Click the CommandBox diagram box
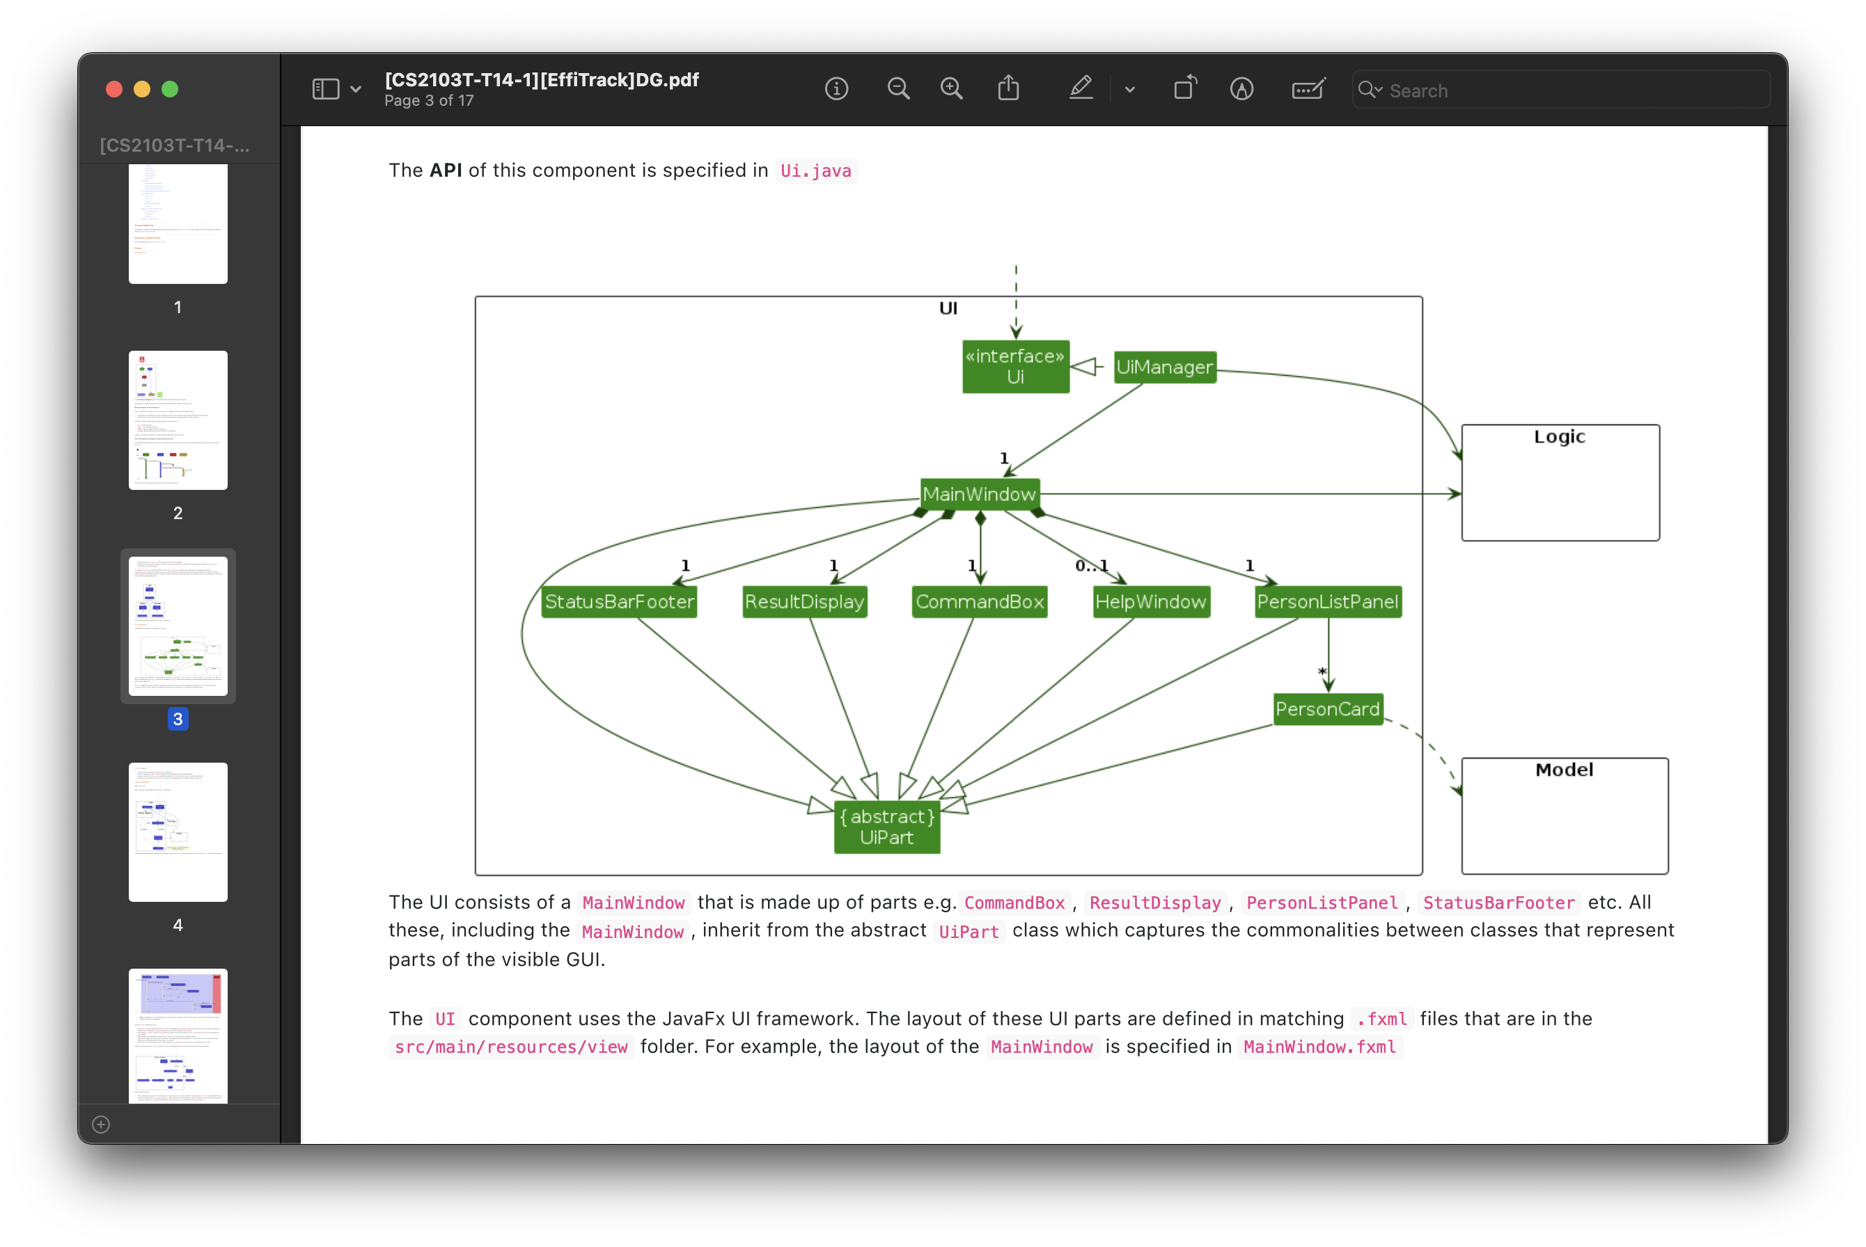Image resolution: width=1866 pixels, height=1247 pixels. [980, 602]
